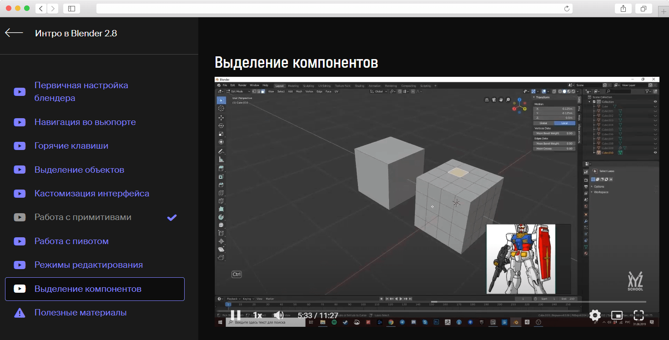Click the Safari address bar
Image resolution: width=669 pixels, height=340 pixels.
coord(334,8)
